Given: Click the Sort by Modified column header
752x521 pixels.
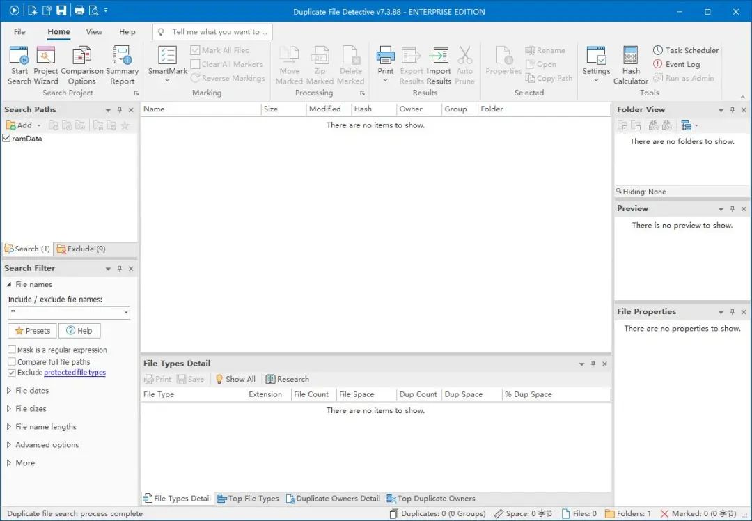Looking at the screenshot, I should pyautogui.click(x=329, y=109).
